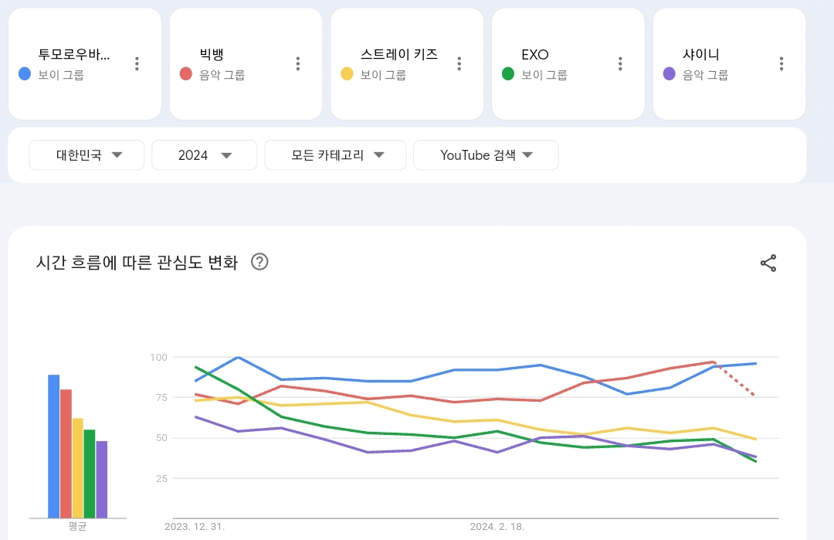Open the 대한민국 region dropdown
The width and height of the screenshot is (834, 540).
tap(86, 155)
